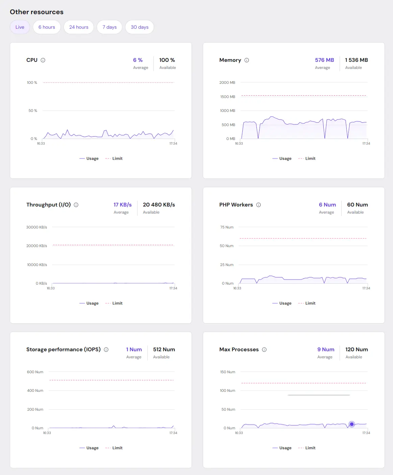393x475 pixels.
Task: Hide the Usage line in Memory chart
Action: 282,159
